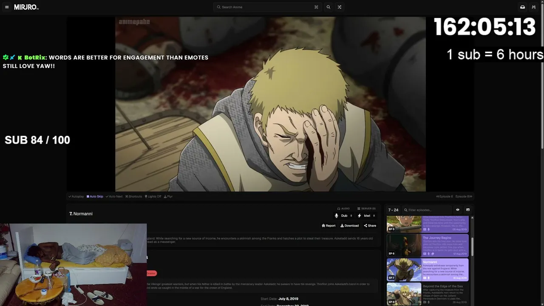
Task: Click the episode list scrollbar thumb
Action: (472, 247)
